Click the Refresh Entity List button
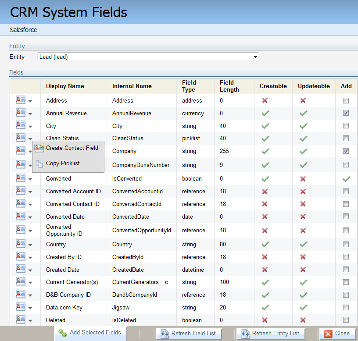This screenshot has width=358, height=341. tap(270, 334)
